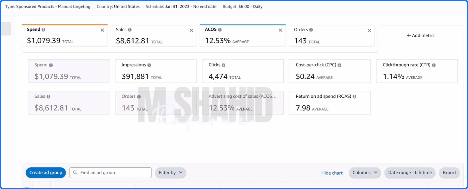Click info icon next to top Spend metric
Image resolution: width=468 pixels, height=189 pixels.
coord(43,30)
